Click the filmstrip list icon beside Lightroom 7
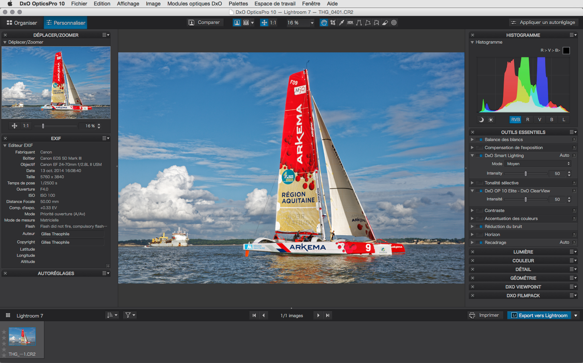 click(8, 315)
